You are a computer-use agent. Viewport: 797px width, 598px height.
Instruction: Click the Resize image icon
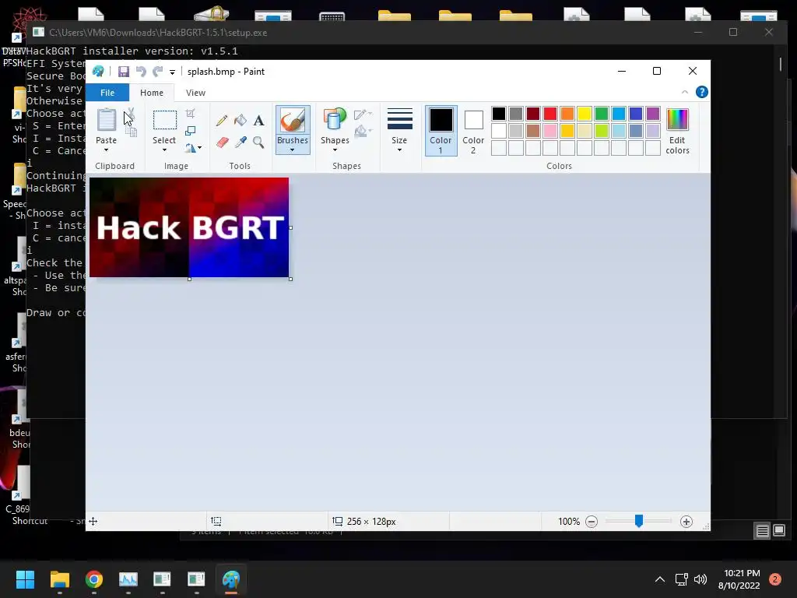pyautogui.click(x=190, y=131)
